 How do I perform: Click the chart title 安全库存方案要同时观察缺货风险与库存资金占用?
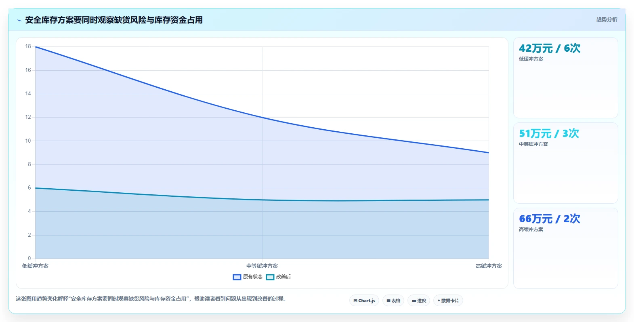pyautogui.click(x=114, y=20)
